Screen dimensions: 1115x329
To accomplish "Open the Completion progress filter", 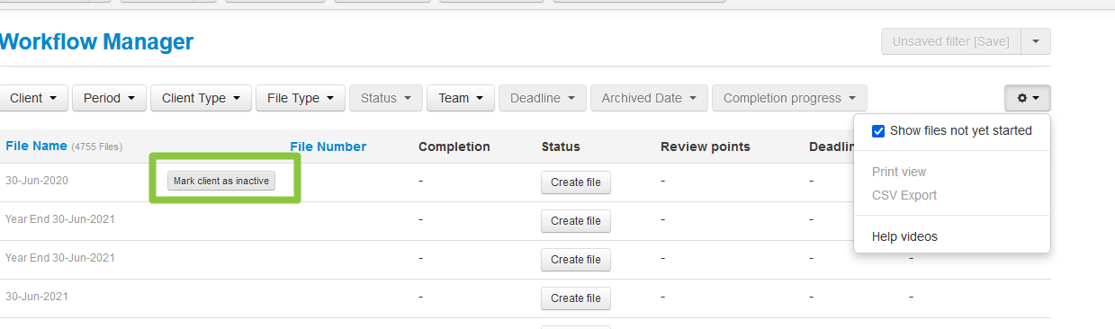I will point(789,98).
